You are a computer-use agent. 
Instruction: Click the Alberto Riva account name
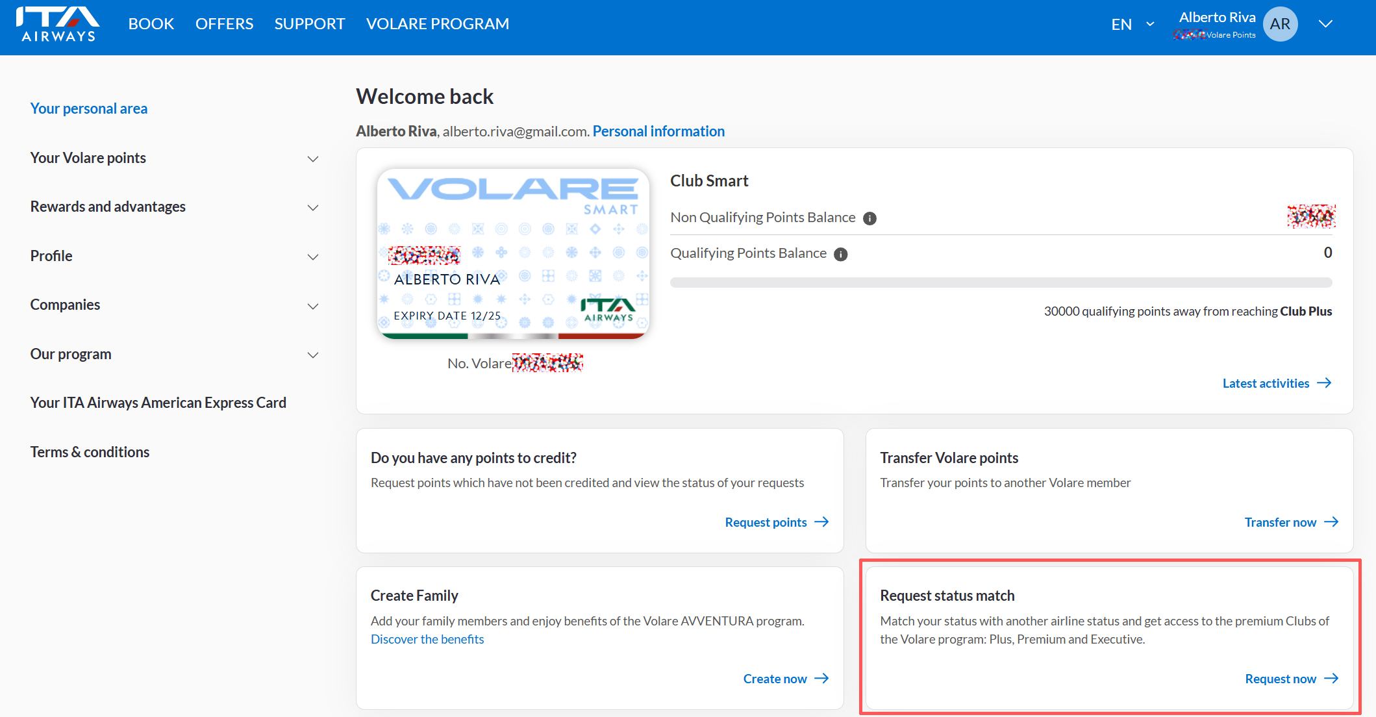coord(1217,18)
